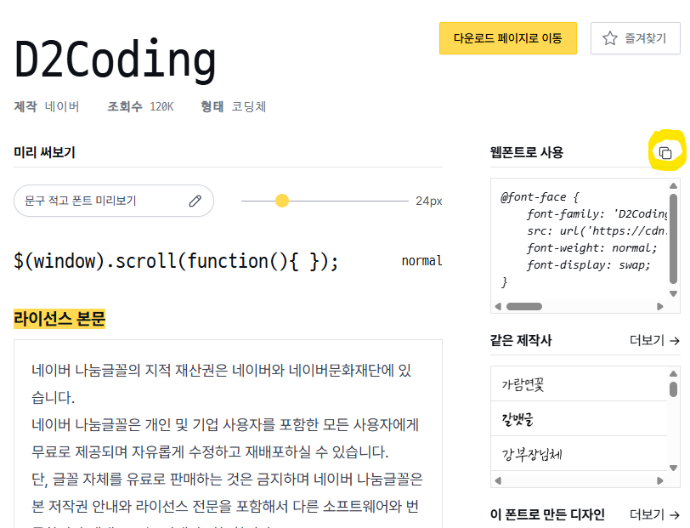
Task: Click the 웹폰트로 사용 heading
Action: click(527, 152)
